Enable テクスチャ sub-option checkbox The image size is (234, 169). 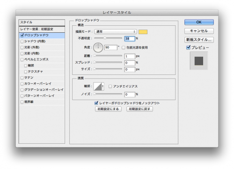pyautogui.click(x=26, y=72)
